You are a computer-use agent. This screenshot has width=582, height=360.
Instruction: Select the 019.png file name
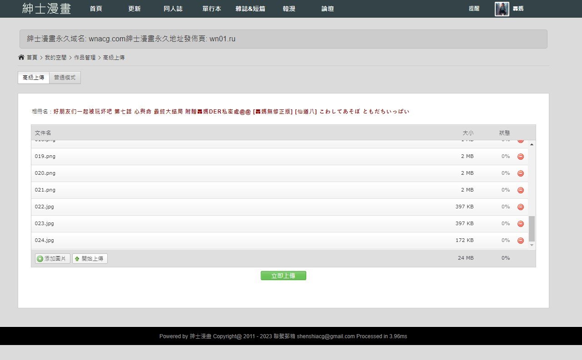coord(45,156)
